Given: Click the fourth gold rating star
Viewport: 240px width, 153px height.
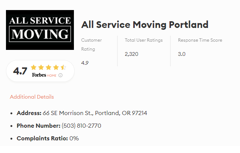Looking at the screenshot, I should 56,67.
